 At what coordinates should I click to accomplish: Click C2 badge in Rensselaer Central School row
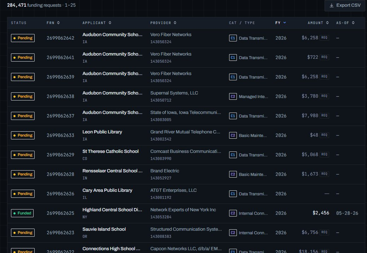(233, 174)
